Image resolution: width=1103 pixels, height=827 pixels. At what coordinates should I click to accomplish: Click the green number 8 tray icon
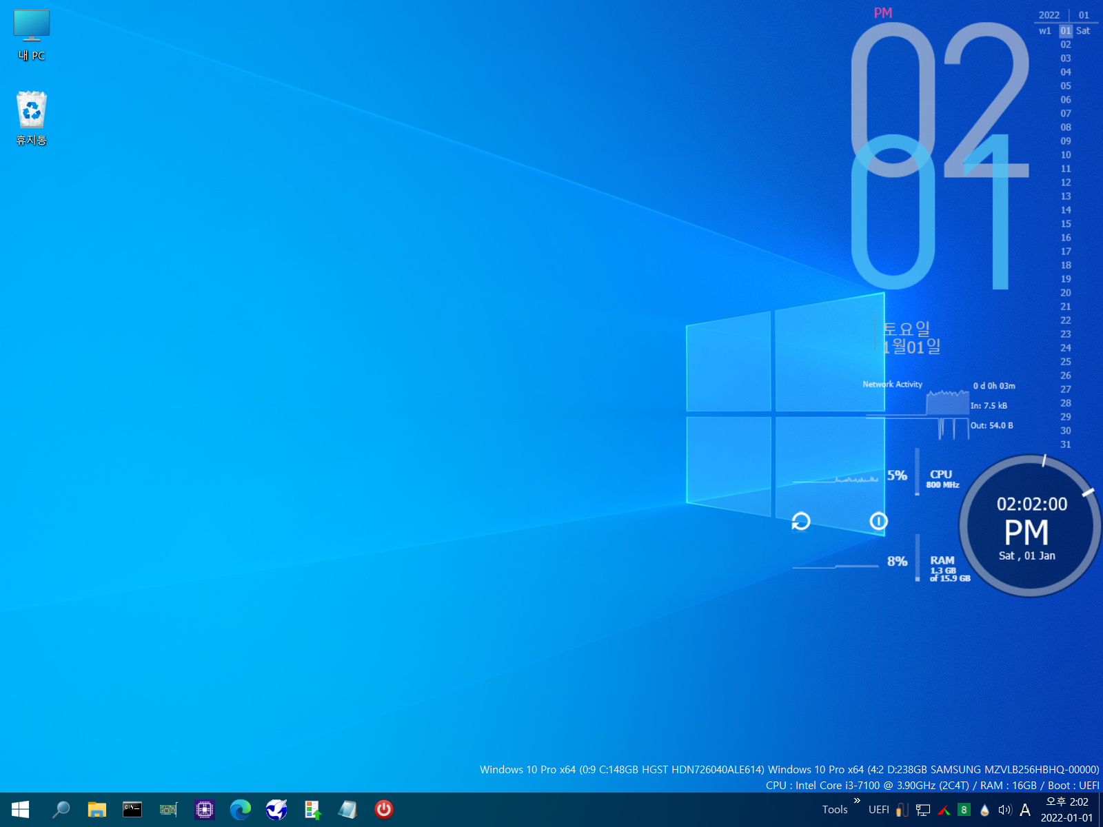pyautogui.click(x=964, y=810)
